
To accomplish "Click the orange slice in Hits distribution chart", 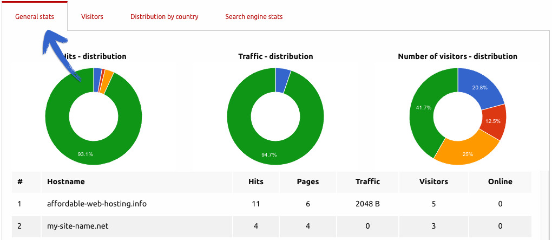I will coord(108,77).
